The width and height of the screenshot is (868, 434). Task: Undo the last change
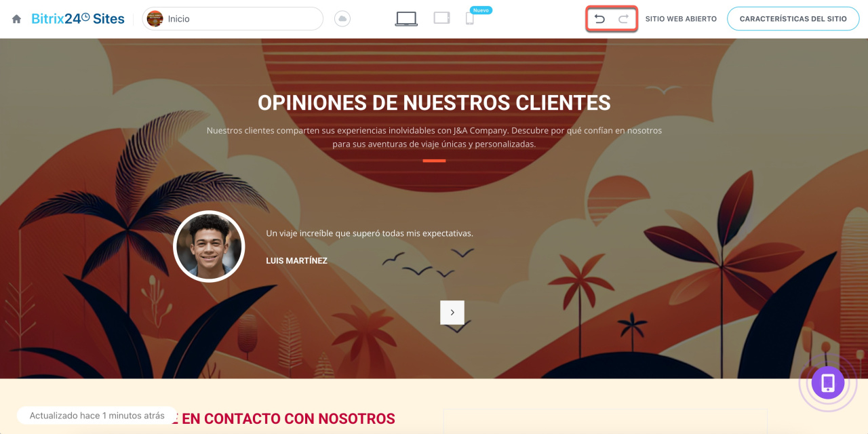click(599, 19)
